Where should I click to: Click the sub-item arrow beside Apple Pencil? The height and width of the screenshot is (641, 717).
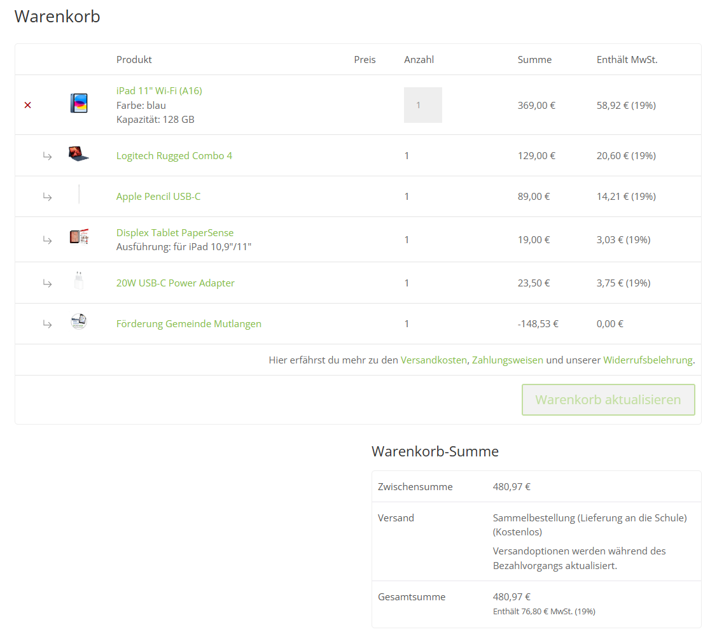coord(48,197)
